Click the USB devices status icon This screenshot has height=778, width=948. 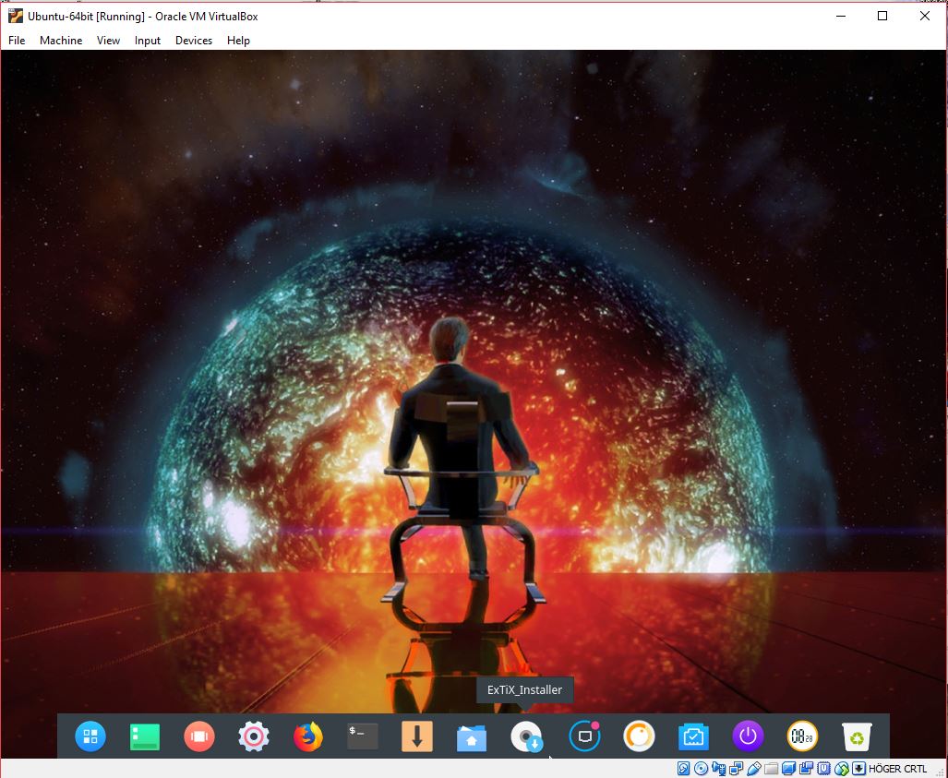(754, 769)
